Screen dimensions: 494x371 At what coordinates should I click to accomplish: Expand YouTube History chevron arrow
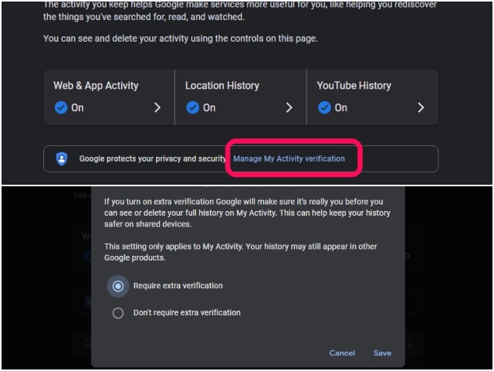(x=421, y=107)
